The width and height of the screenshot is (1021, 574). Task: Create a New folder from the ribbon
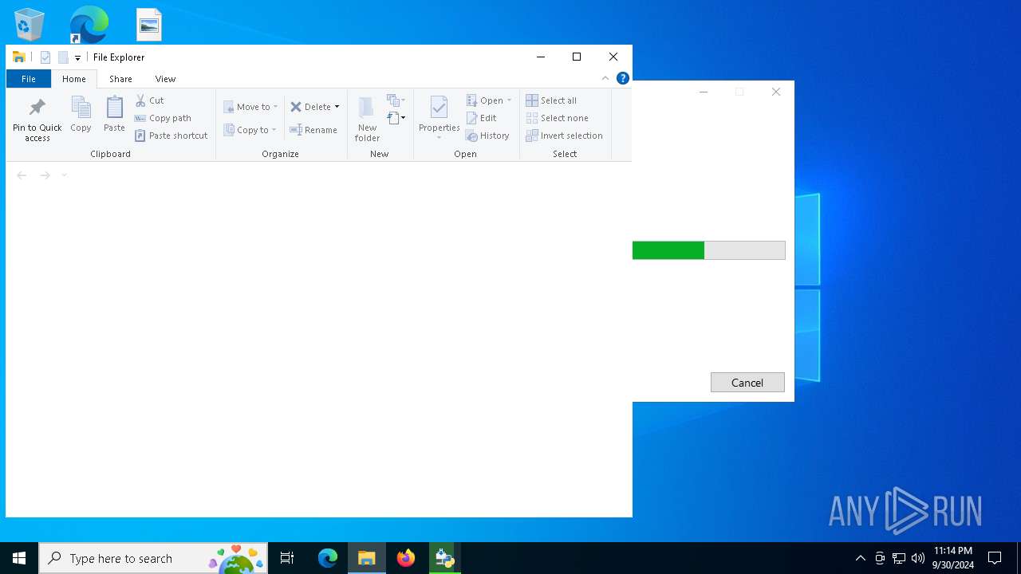pyautogui.click(x=367, y=120)
